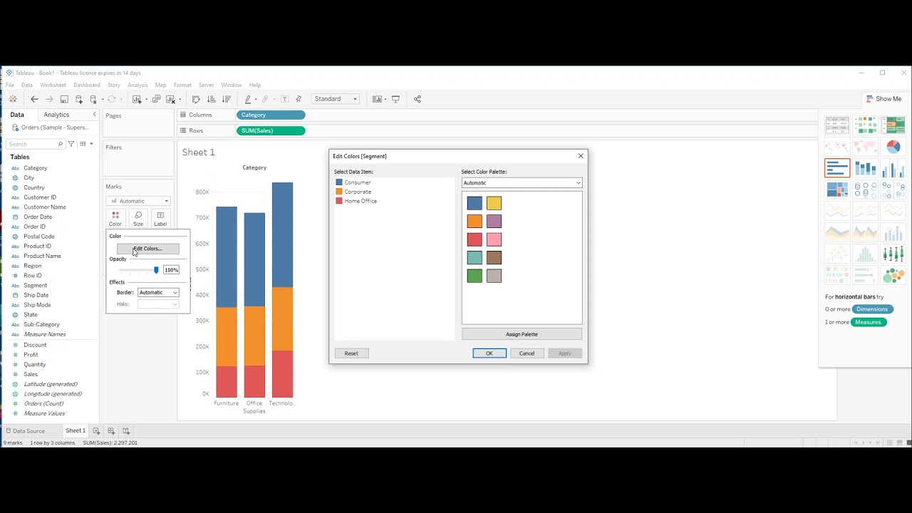Screen dimensions: 912x513
Task: Click the Edit Colors... button
Action: [x=147, y=249]
